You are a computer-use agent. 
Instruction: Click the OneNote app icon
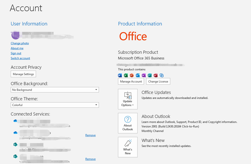[144, 75]
